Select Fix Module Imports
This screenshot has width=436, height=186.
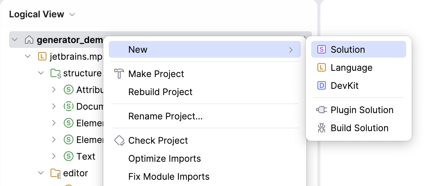click(x=169, y=177)
